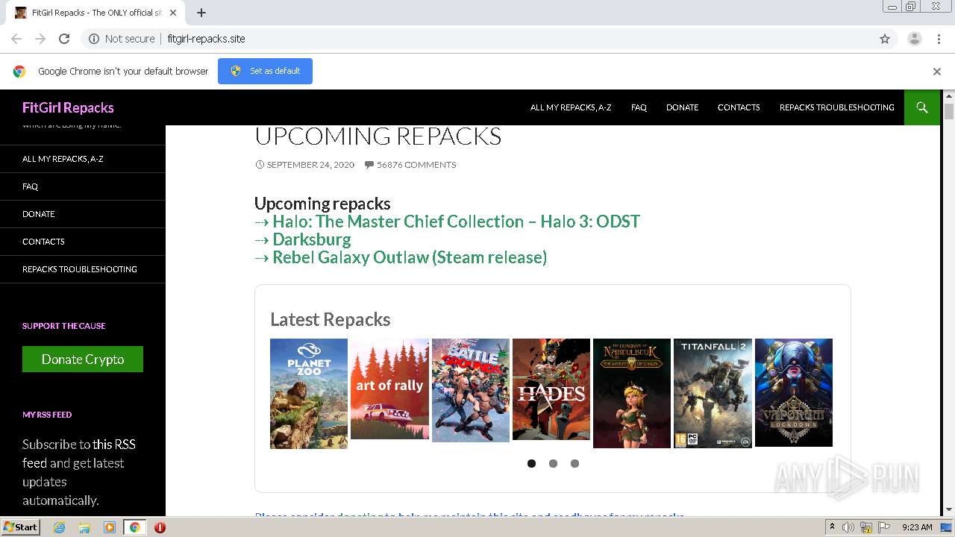Open CONTACTS in the top navigation
Image resolution: width=955 pixels, height=537 pixels.
[739, 107]
